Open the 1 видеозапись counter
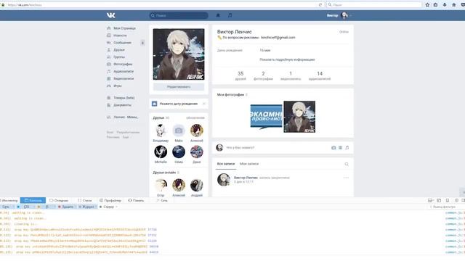The image size is (465, 261). coord(291,75)
